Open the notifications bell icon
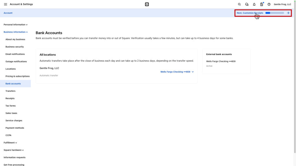296x166 pixels. 254,4
